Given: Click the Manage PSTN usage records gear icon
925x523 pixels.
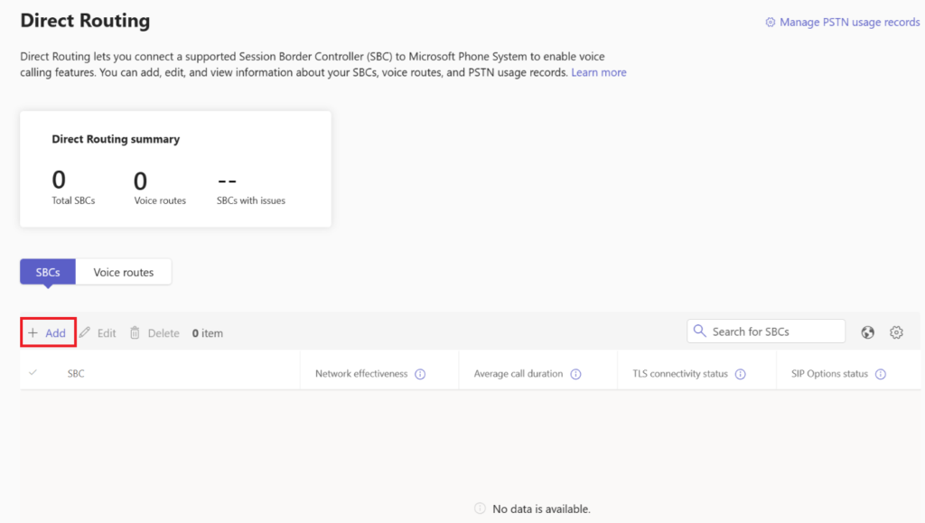Looking at the screenshot, I should [x=770, y=23].
